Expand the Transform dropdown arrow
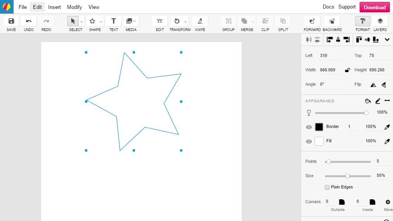The width and height of the screenshot is (393, 221). click(x=186, y=22)
